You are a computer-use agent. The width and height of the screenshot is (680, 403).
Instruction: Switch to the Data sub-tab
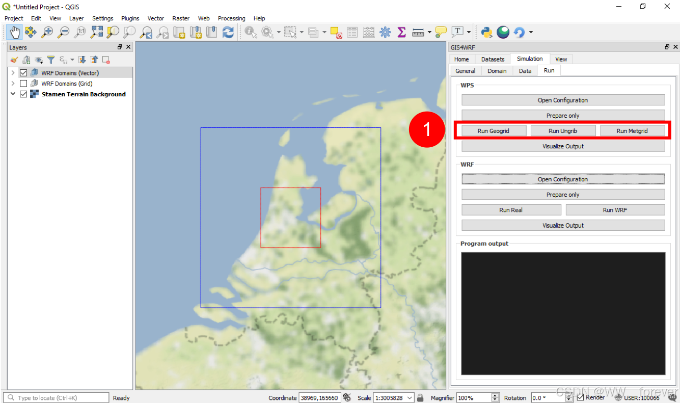[x=525, y=71]
